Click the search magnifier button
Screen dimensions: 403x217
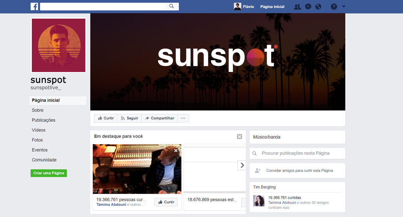172,6
